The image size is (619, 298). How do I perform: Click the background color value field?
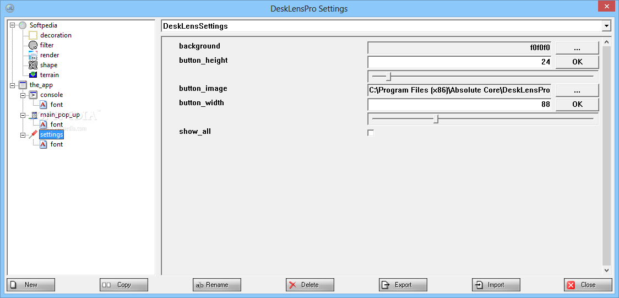point(459,48)
